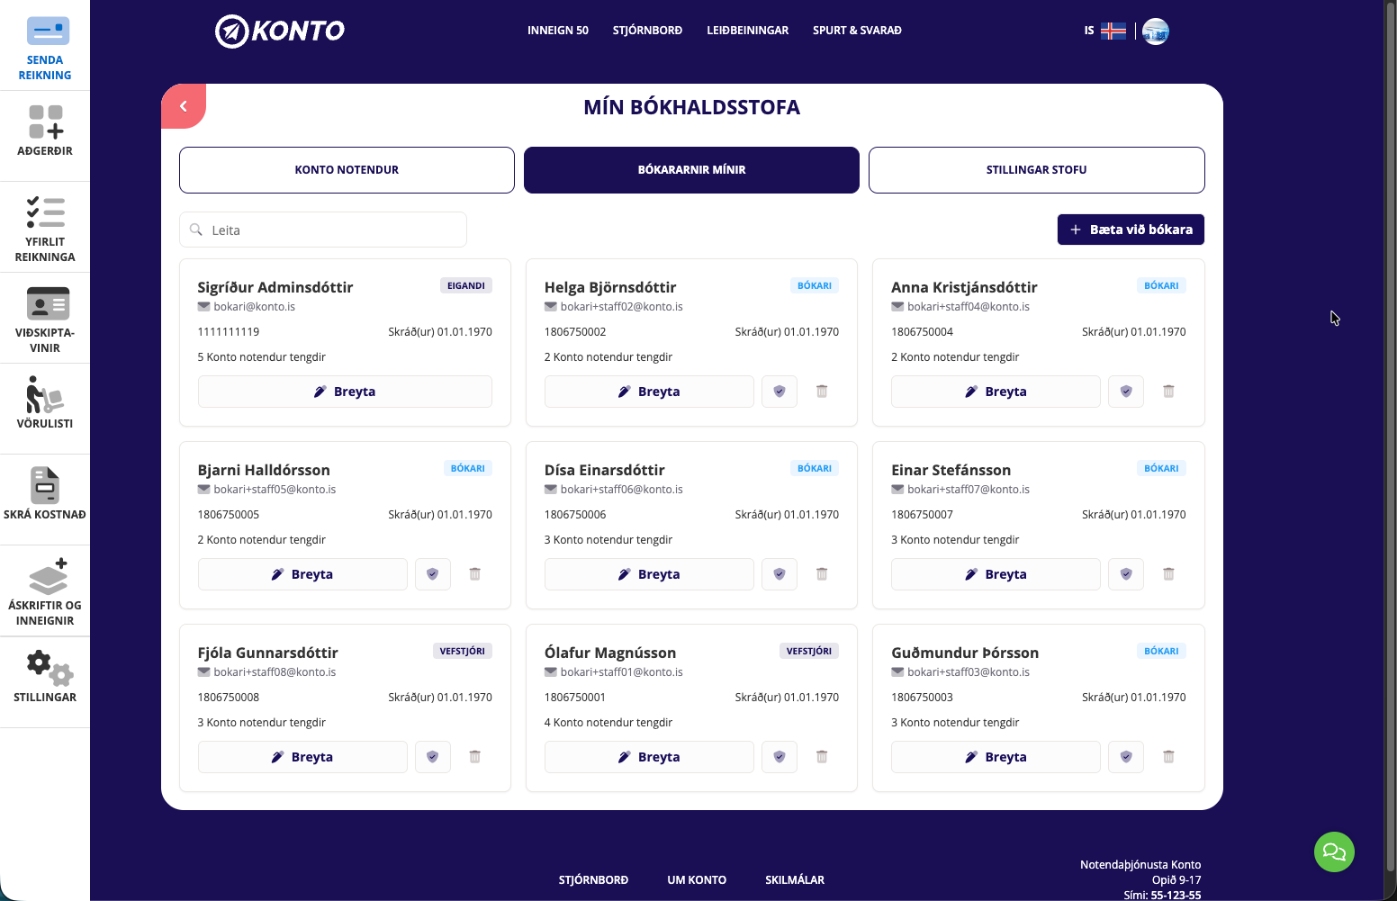Screen dimensions: 1397x901
Task: Open Leiðbeiningar in top navigation
Action: (x=747, y=31)
